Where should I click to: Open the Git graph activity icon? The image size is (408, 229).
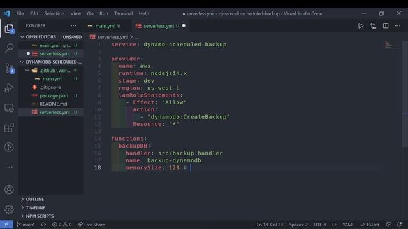click(9, 147)
